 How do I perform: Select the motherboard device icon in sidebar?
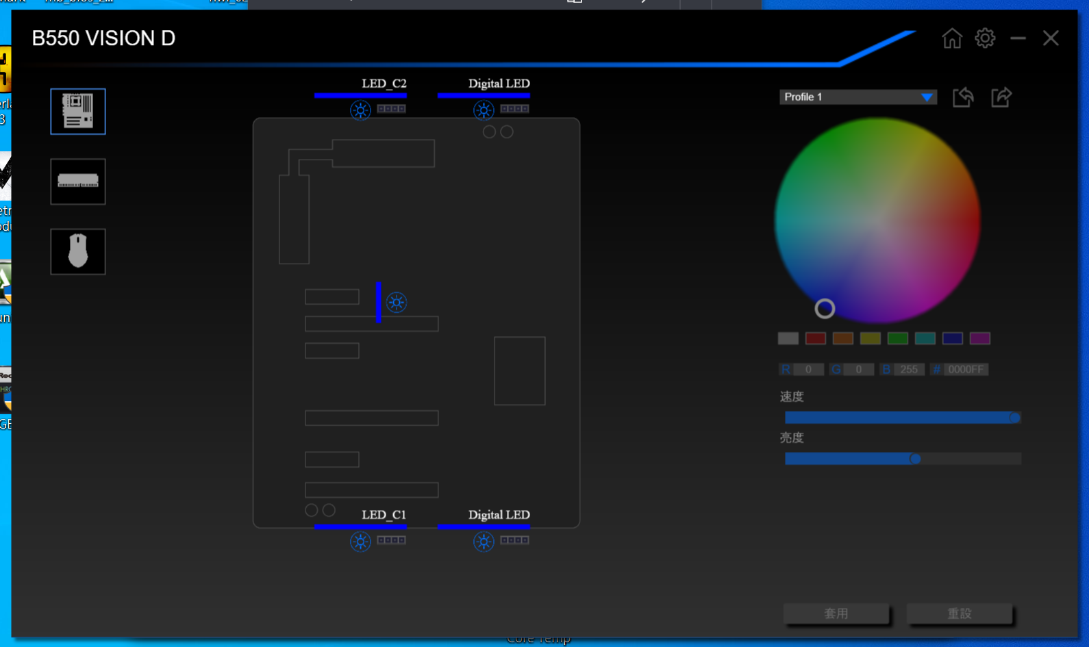click(x=78, y=112)
